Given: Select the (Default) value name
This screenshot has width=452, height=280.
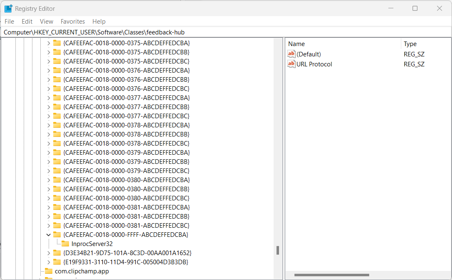Looking at the screenshot, I should [309, 54].
